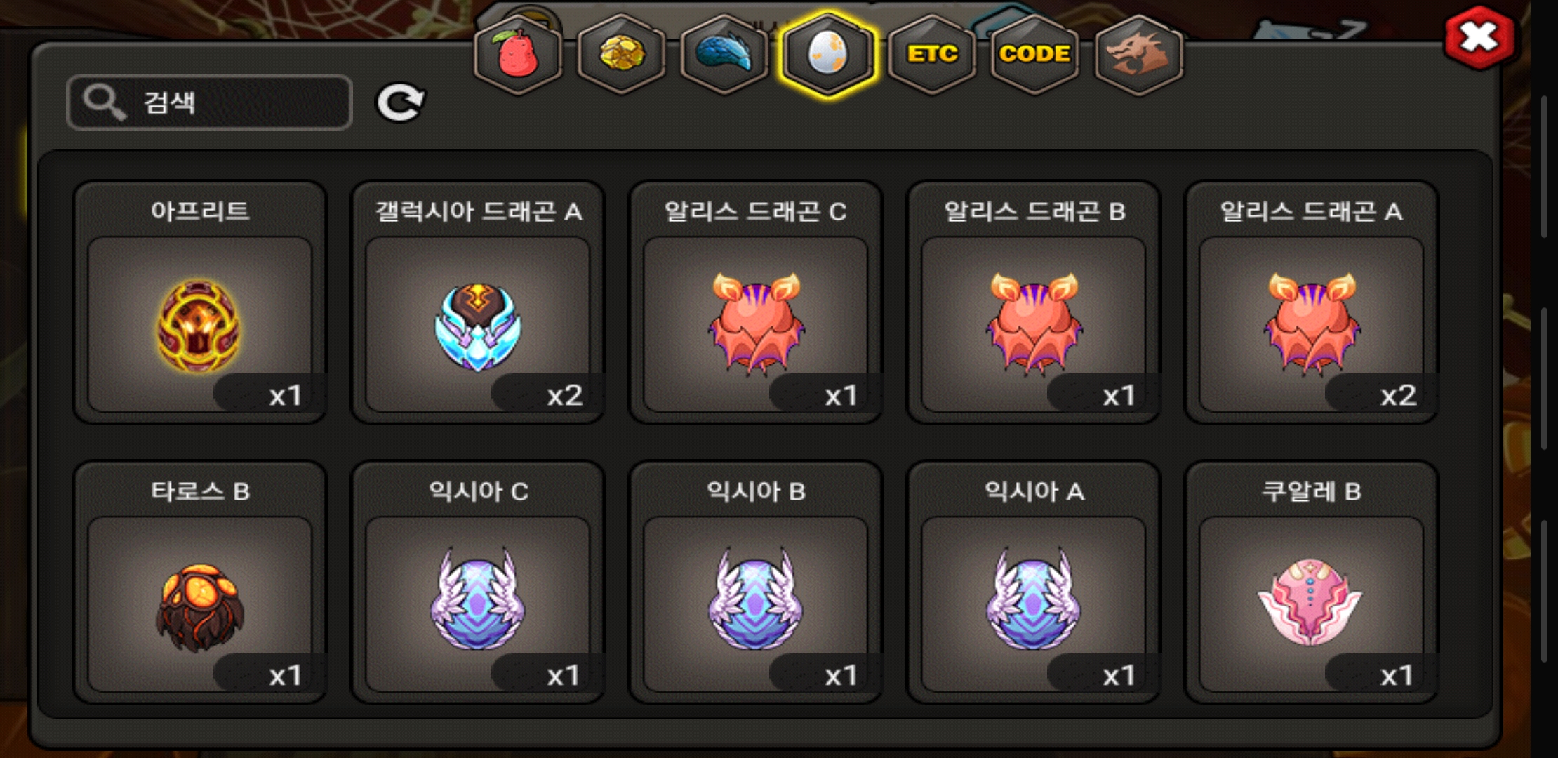Choose the 알리스 드래곤 C egg
Image resolution: width=1558 pixels, height=758 pixels.
(x=756, y=302)
